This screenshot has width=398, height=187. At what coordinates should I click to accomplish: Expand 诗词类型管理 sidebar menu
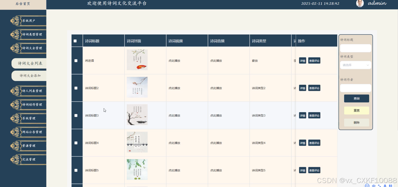tap(28, 34)
